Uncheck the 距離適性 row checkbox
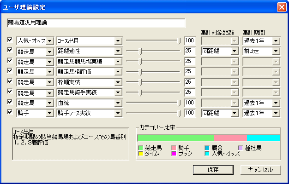The height and width of the screenshot is (184, 289). pyautogui.click(x=10, y=50)
